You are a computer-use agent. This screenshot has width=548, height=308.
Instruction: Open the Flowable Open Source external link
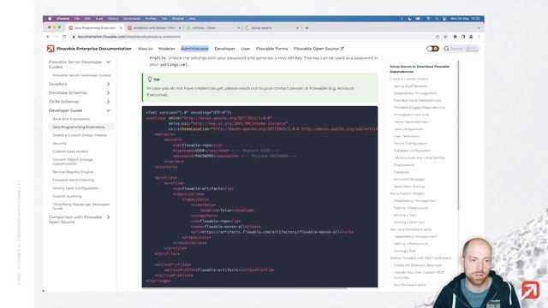(319, 49)
